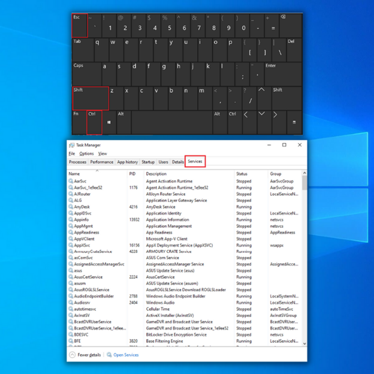Screen dimensions: 374x374
Task: Click the scrollbar up arrow in services list
Action: tap(304, 173)
